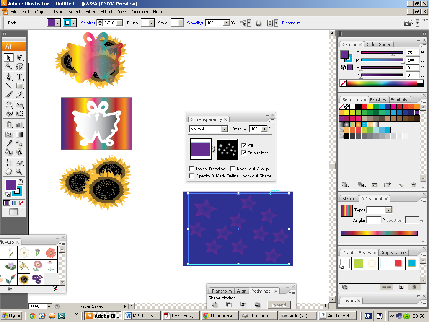
Task: Select the Scale tool
Action: pyautogui.click(x=19, y=104)
